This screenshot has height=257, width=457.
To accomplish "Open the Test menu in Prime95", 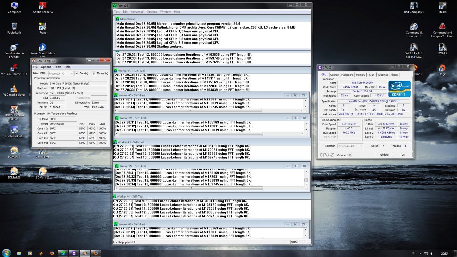I will click(x=117, y=12).
